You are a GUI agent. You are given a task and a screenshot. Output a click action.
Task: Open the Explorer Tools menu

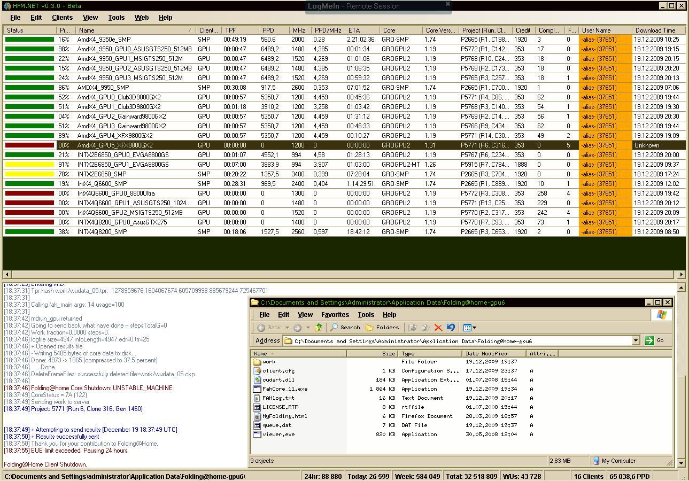coord(366,315)
